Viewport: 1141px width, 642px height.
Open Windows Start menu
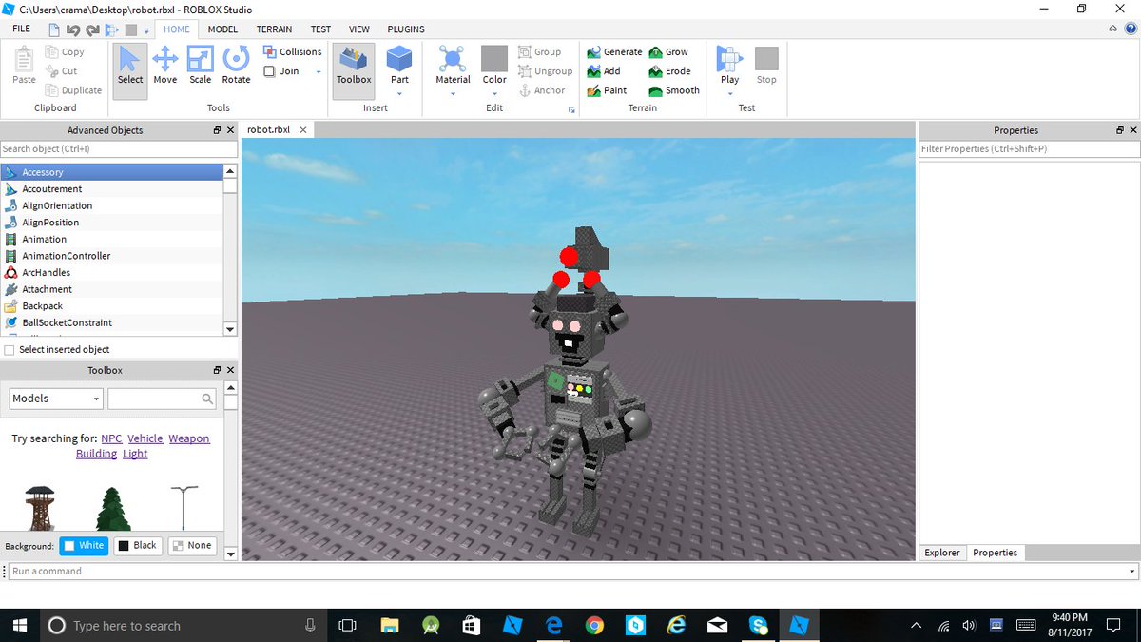tap(21, 625)
